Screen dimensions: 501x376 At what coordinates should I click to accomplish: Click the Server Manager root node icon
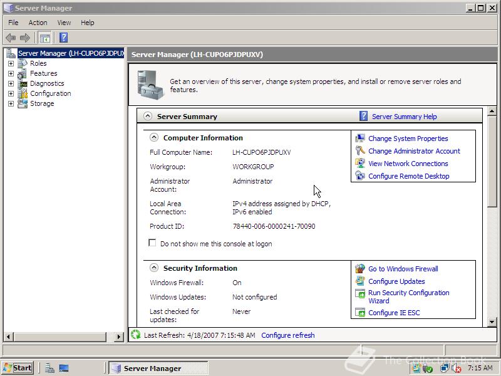pyautogui.click(x=11, y=53)
